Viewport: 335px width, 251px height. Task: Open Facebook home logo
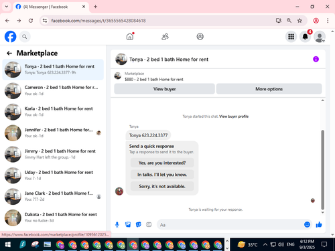11,37
